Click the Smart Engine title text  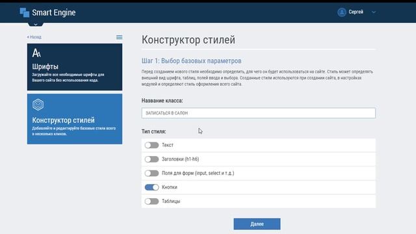[x=54, y=12]
